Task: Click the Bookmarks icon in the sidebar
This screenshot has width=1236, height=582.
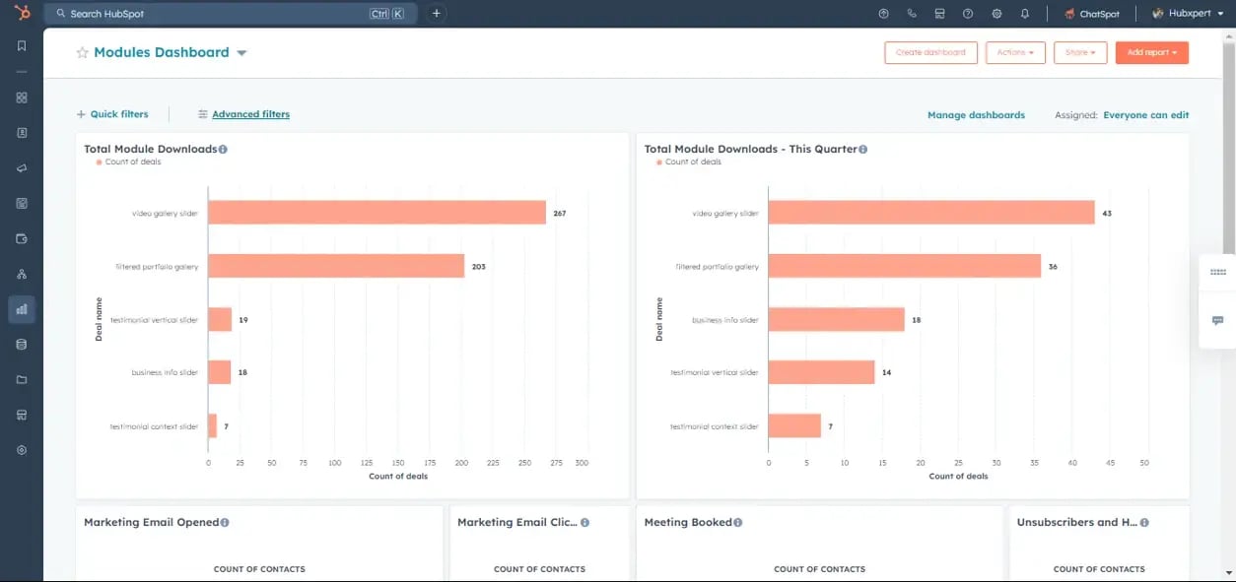Action: 22,46
